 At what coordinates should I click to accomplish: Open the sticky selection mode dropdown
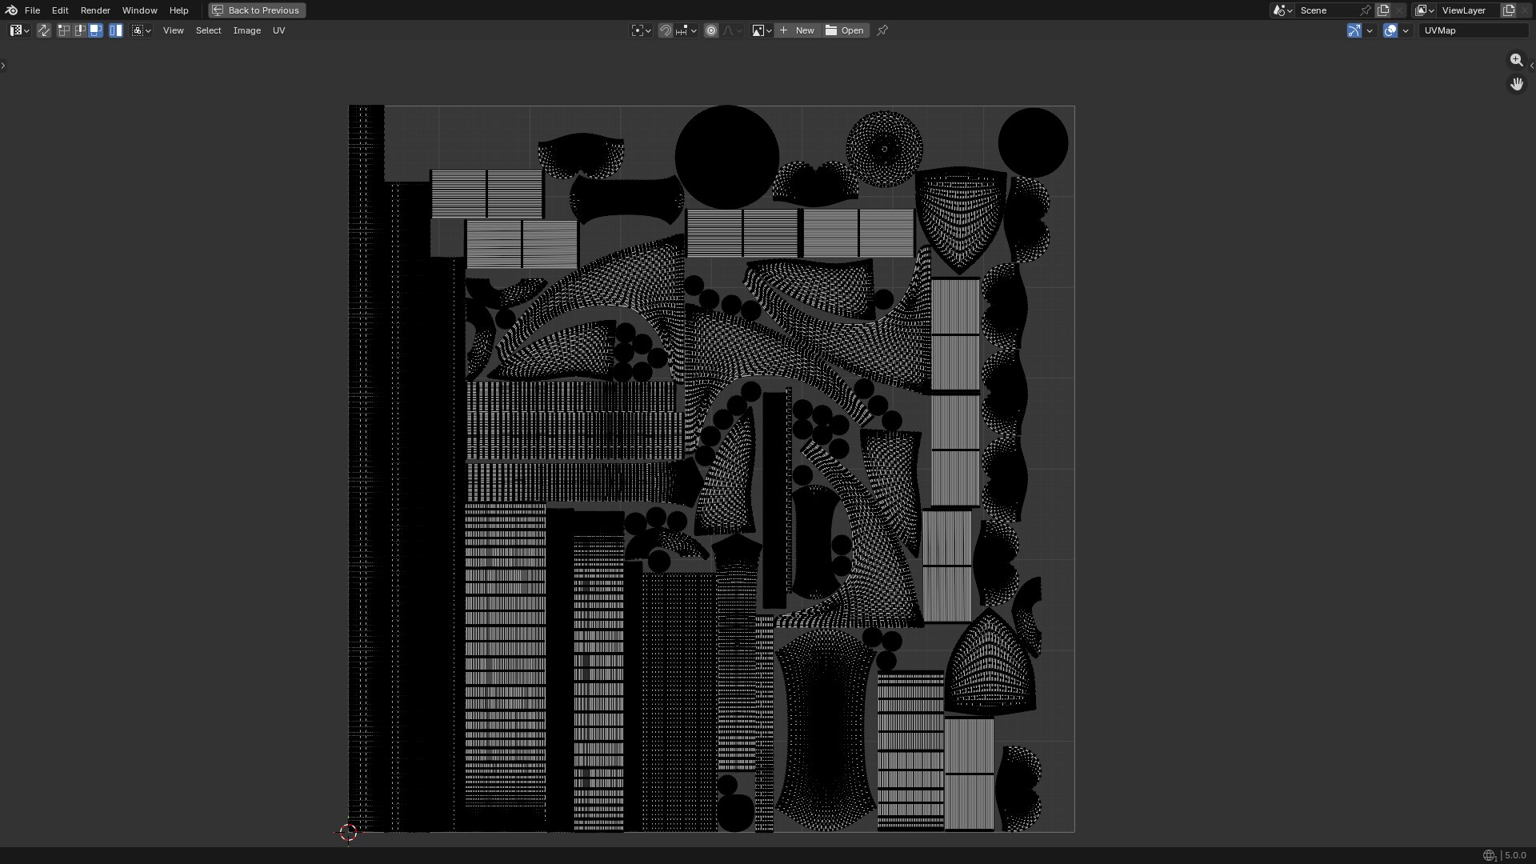click(x=142, y=30)
